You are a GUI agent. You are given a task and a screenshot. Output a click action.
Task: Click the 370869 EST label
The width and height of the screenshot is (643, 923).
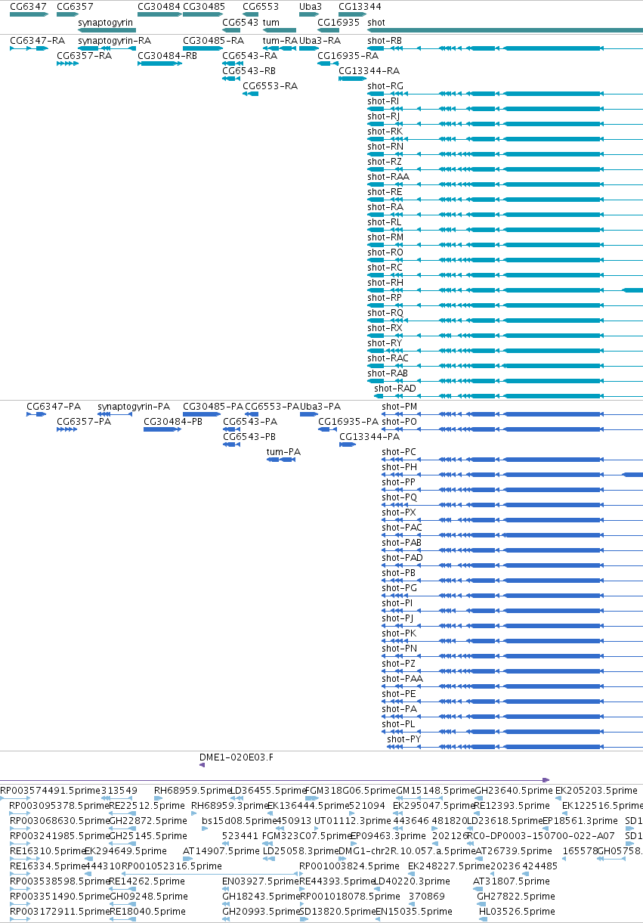point(427,897)
